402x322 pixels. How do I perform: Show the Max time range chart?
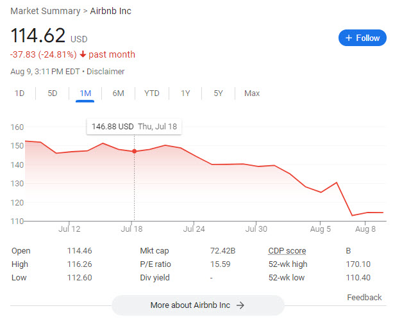tap(252, 93)
